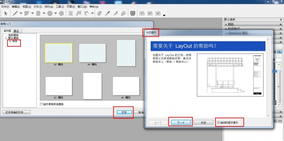
Task: Open Dimension tool dropdown arrow
Action: (x=92, y=13)
